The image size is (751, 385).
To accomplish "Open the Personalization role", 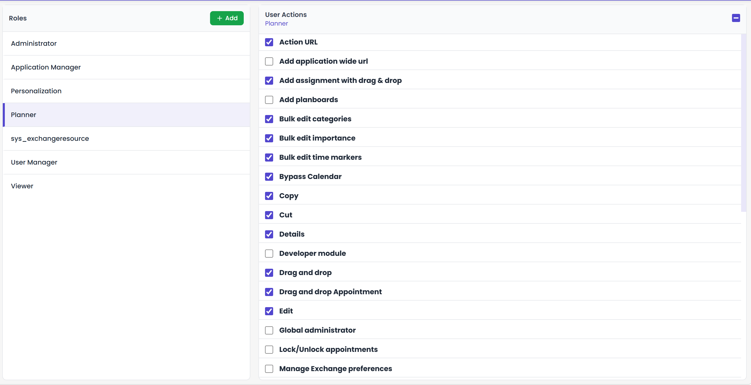I will [x=126, y=91].
